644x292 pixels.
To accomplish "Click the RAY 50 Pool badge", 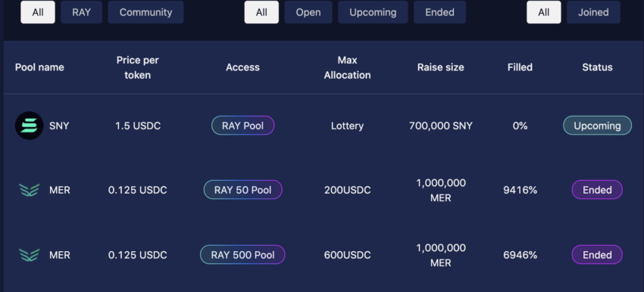I will click(x=242, y=190).
